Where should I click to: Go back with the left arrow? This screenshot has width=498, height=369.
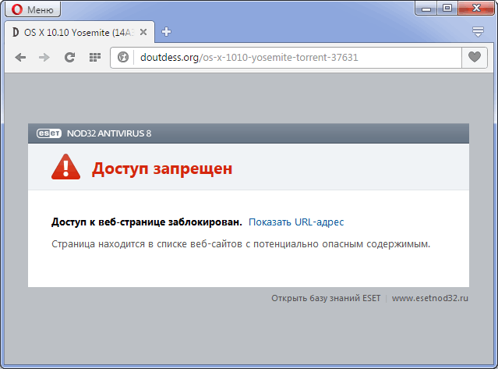point(20,58)
